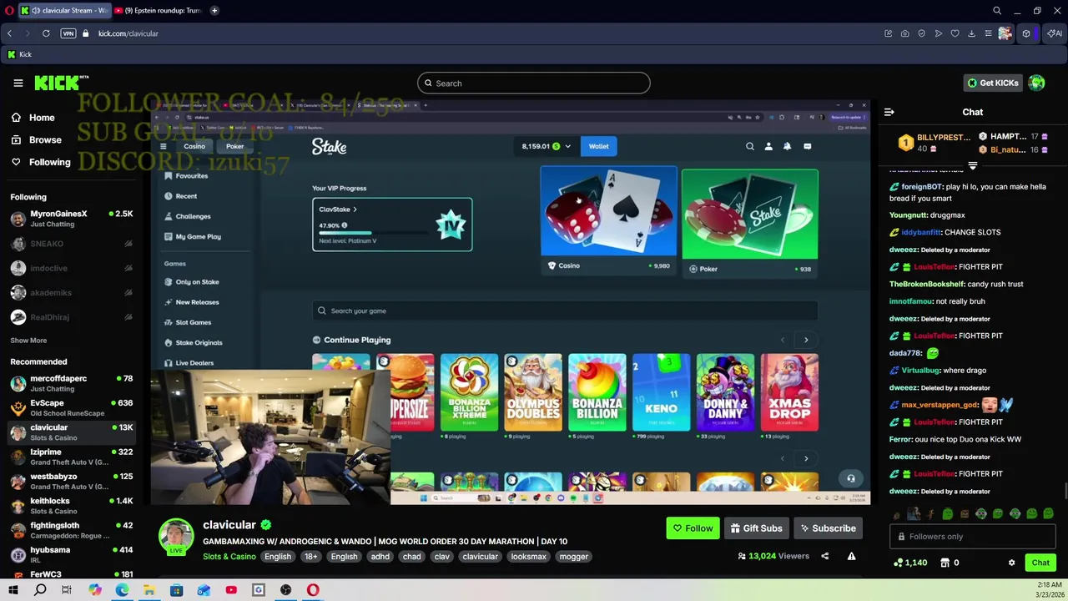Screen dimensions: 1068x601
Task: Open Opera AI assistant button
Action: (x=1055, y=33)
